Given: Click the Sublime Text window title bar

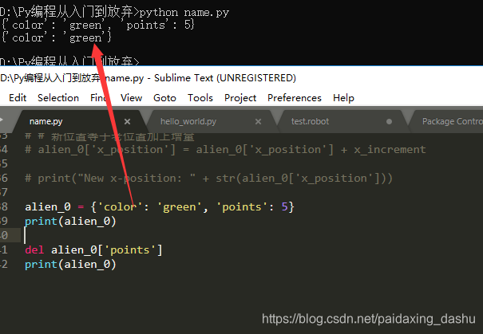Looking at the screenshot, I should pos(241,78).
